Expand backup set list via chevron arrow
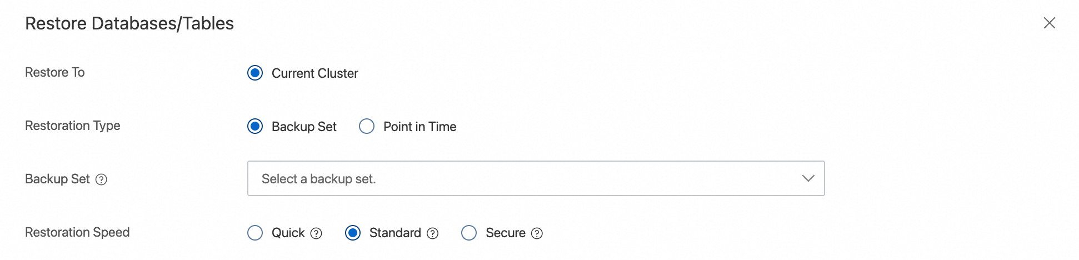 (808, 178)
